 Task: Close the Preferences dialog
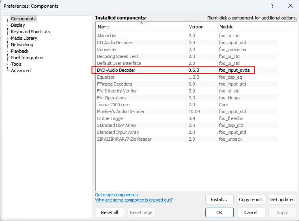click(290, 6)
